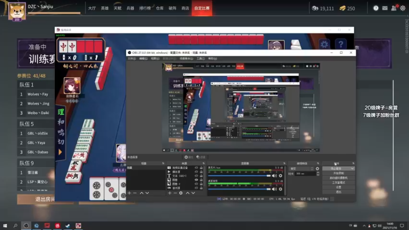Open dropdown arrow on OBS stop-streaming button

click(352, 169)
